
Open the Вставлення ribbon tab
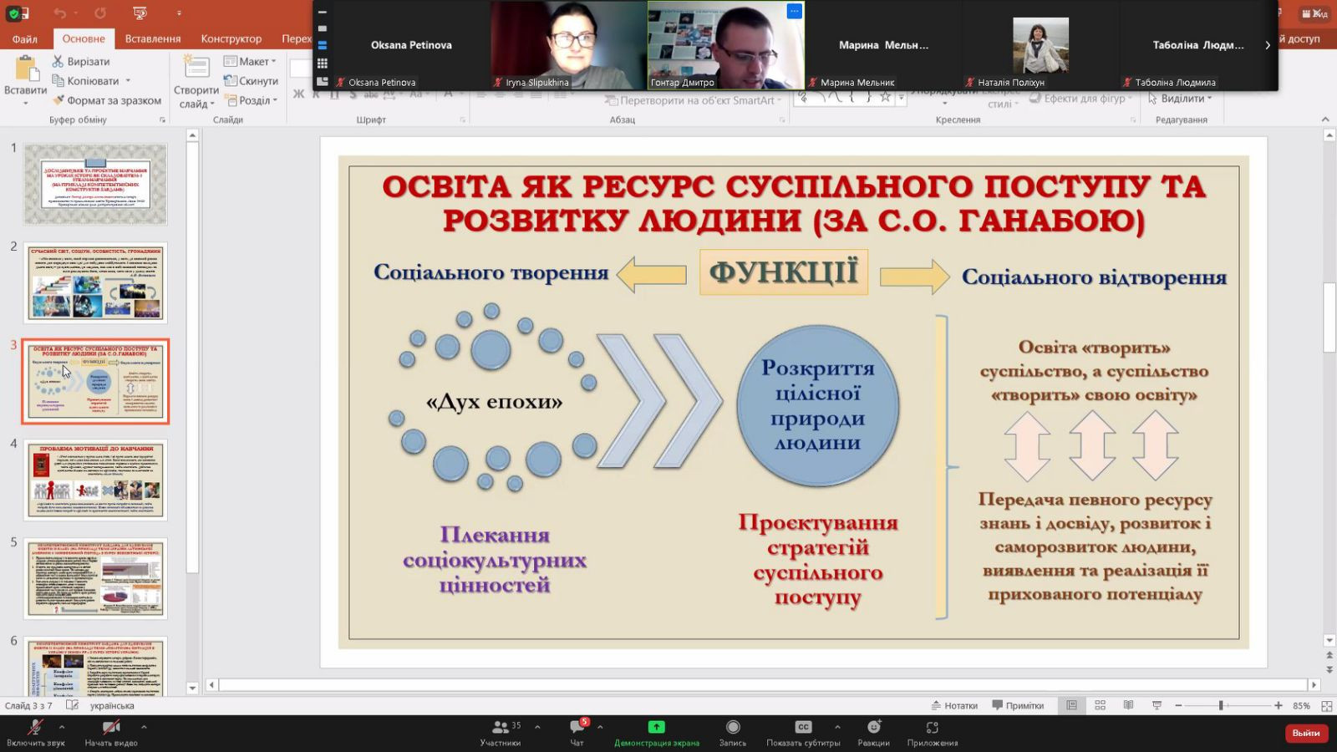[153, 38]
